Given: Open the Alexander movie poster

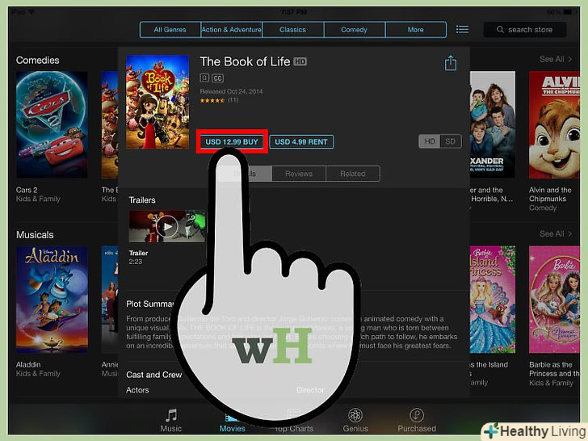Looking at the screenshot, I should 493,124.
